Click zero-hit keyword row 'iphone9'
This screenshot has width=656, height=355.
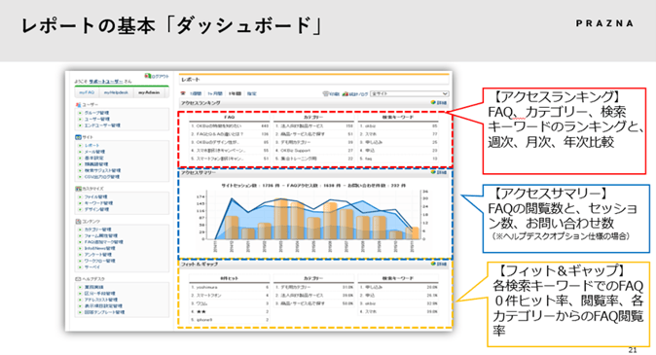pos(230,320)
